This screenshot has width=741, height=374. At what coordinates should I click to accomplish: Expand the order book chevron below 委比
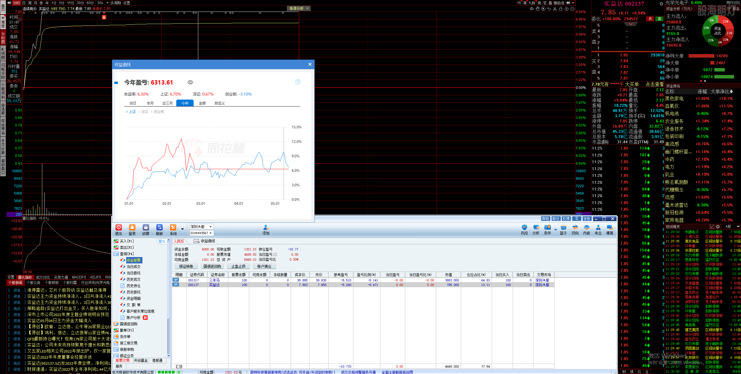pos(631,24)
